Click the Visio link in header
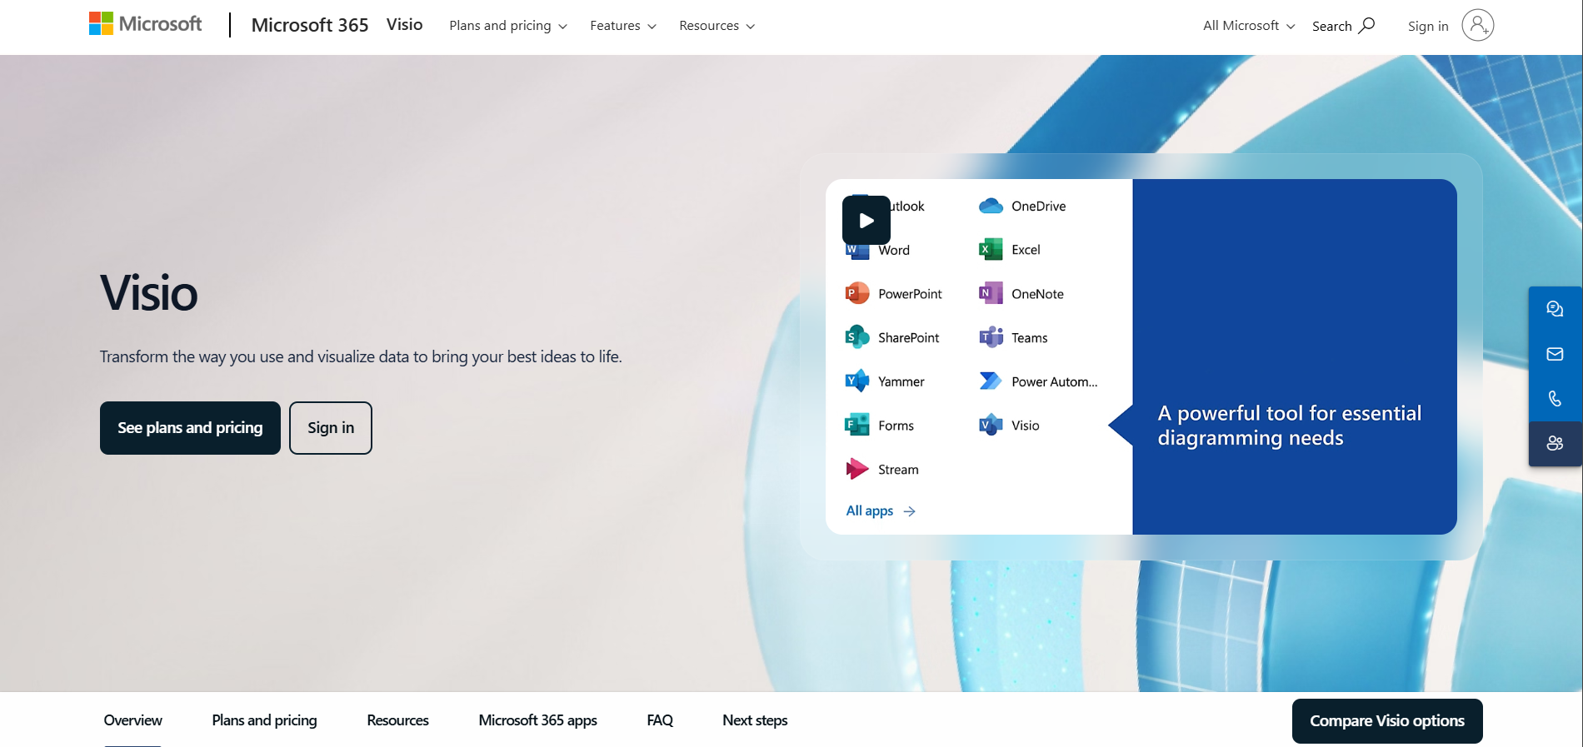This screenshot has height=747, width=1583. 405,25
